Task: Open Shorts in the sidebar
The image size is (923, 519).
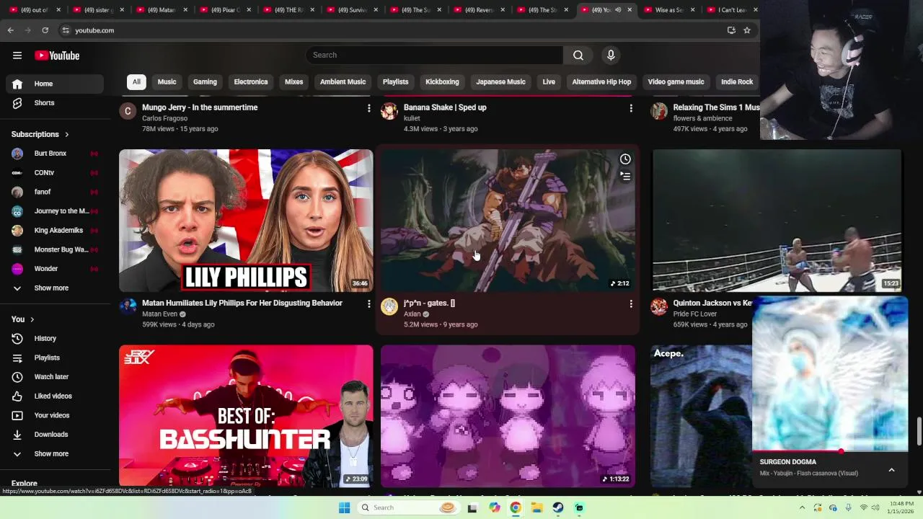Action: pyautogui.click(x=55, y=103)
